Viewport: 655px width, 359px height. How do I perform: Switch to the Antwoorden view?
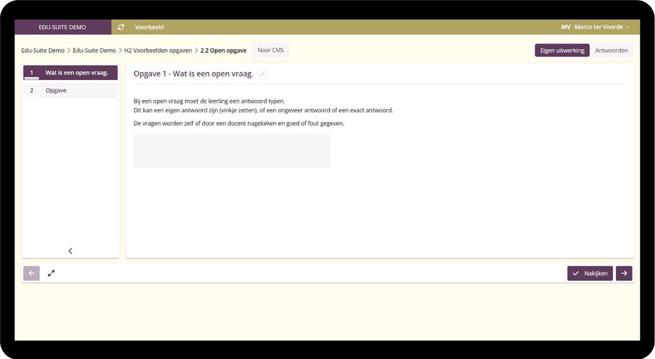tap(611, 51)
